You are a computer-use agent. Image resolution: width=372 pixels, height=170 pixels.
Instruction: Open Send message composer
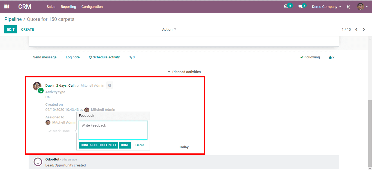(x=45, y=57)
